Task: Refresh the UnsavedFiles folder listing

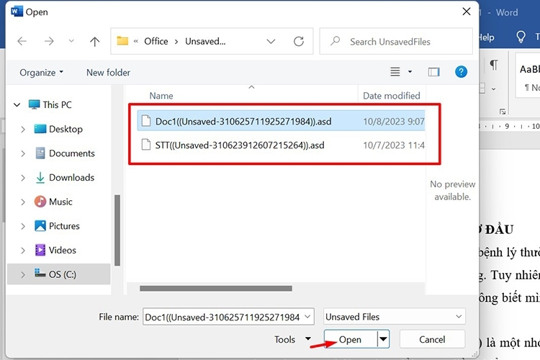Action: tap(299, 41)
